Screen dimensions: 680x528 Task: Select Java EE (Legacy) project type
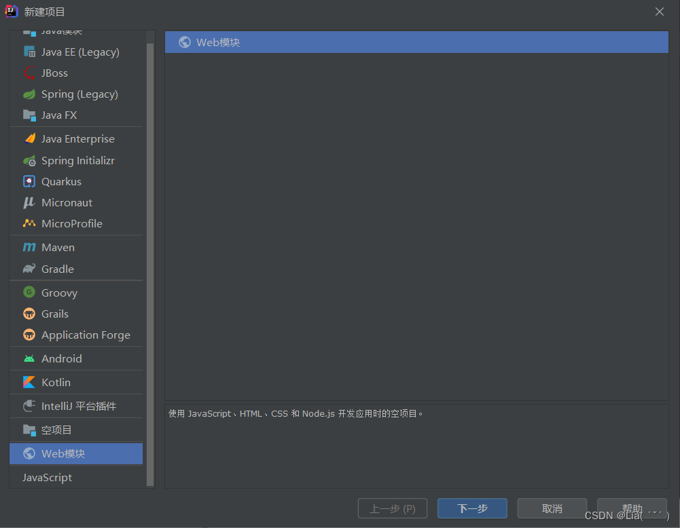coord(30,52)
